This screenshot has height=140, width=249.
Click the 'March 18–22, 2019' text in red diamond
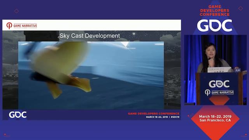tap(215, 116)
